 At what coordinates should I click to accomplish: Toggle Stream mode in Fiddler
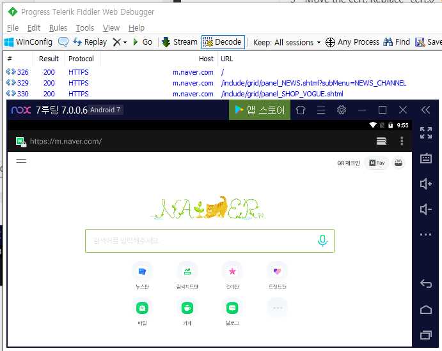pos(180,42)
